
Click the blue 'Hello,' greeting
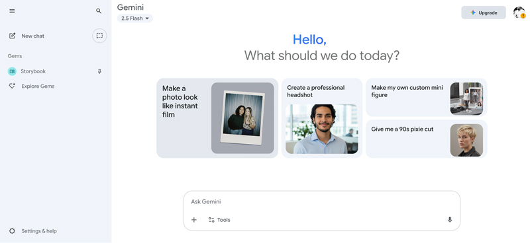point(309,40)
